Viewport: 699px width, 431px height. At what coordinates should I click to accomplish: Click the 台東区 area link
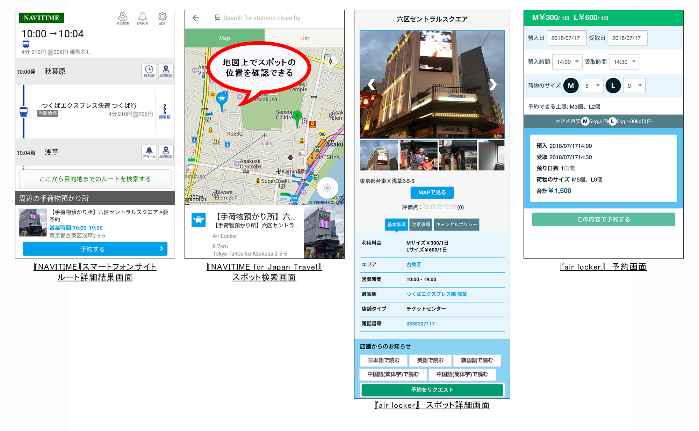point(414,264)
